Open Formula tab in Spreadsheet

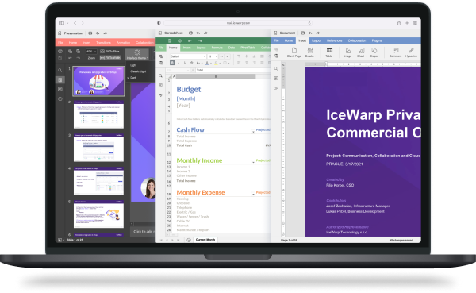(217, 48)
